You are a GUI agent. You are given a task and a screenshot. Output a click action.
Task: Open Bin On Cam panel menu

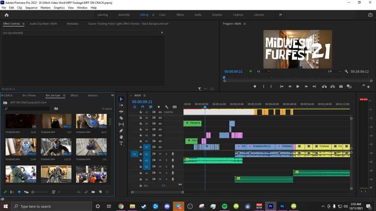click(x=64, y=96)
